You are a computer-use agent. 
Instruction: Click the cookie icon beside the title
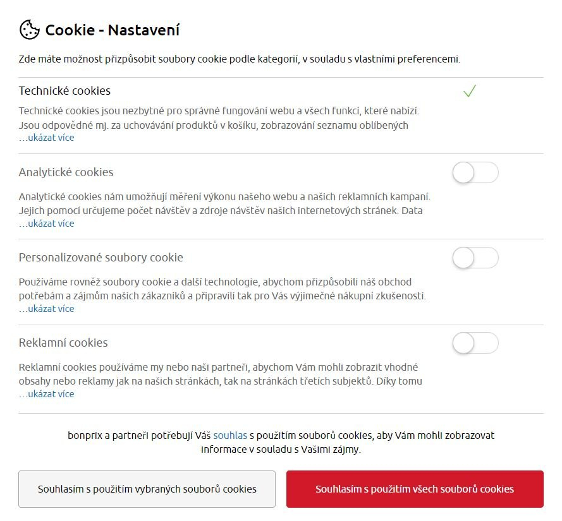click(29, 30)
